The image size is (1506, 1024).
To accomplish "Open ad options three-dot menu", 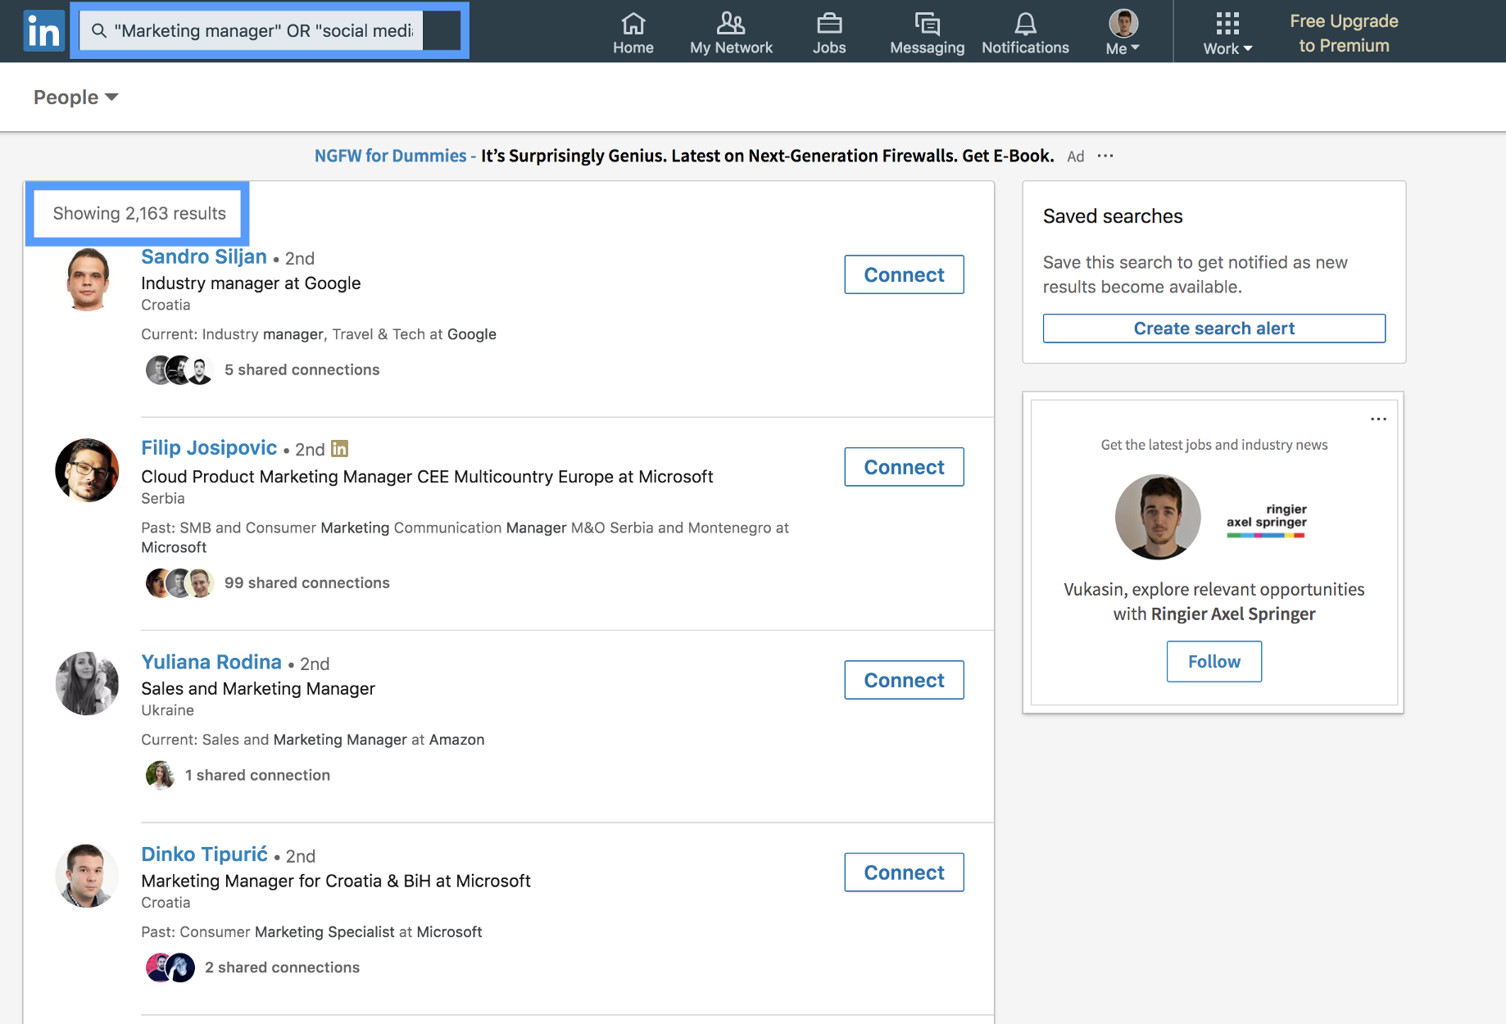I will (1105, 156).
